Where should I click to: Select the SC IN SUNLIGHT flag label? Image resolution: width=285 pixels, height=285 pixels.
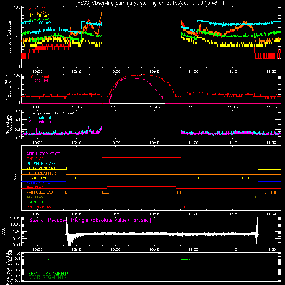click(41, 168)
